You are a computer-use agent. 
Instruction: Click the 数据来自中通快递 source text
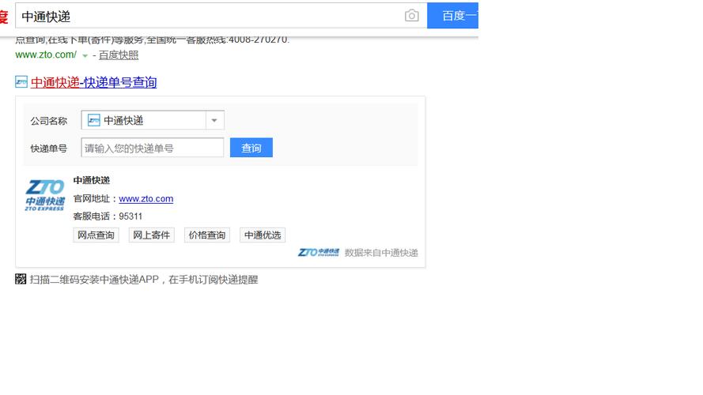(381, 253)
